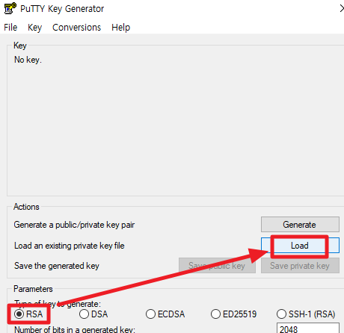The width and height of the screenshot is (344, 333).
Task: Click the PuTTY Key Generator title icon
Action: tap(10, 8)
